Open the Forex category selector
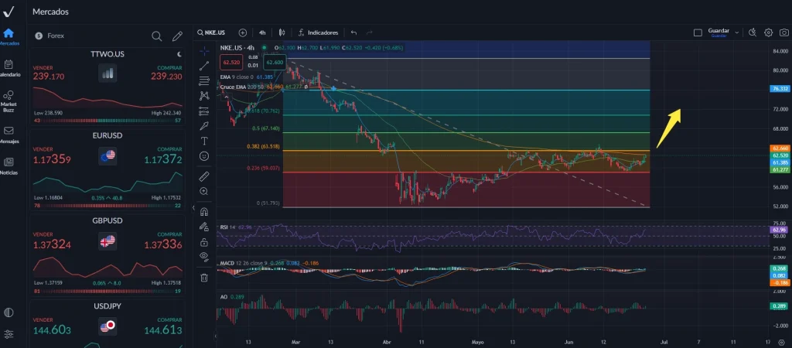792x348 pixels. click(x=49, y=36)
